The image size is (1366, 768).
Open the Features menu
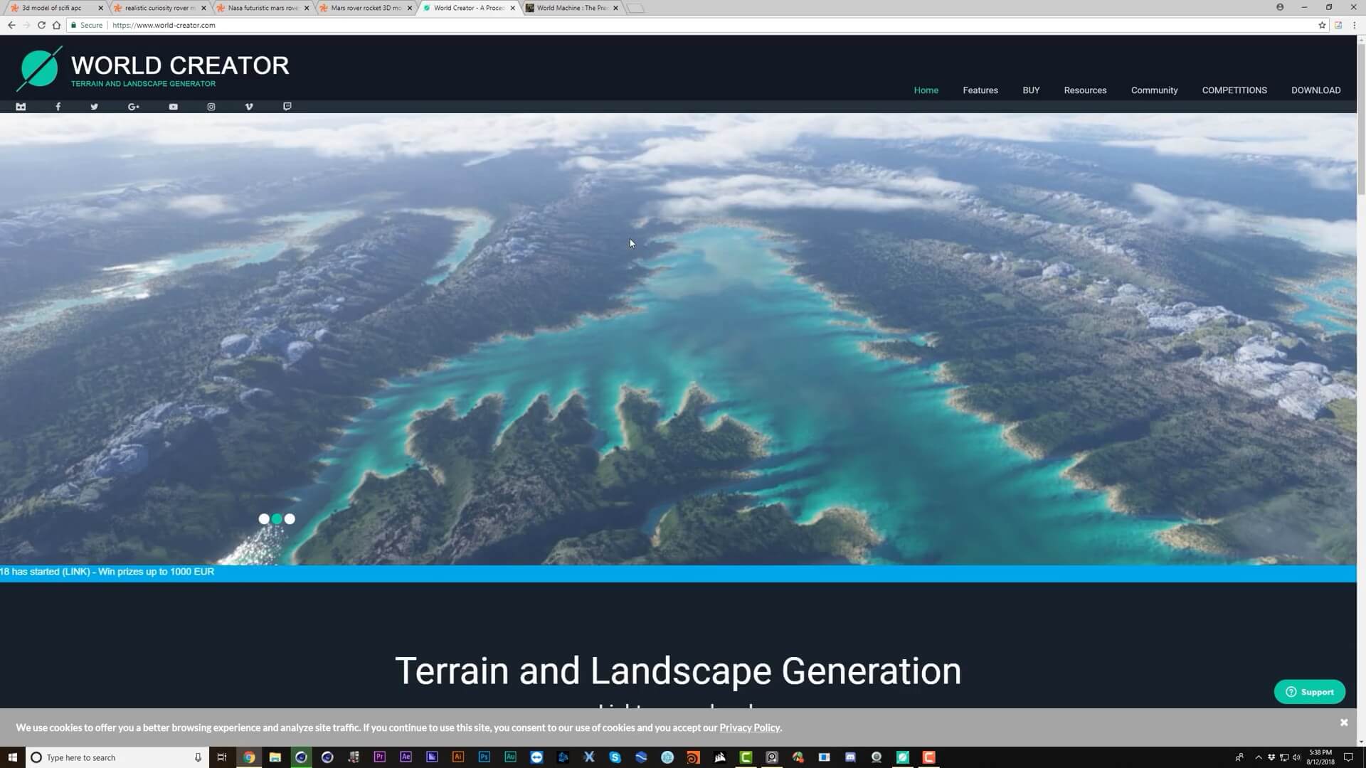(980, 90)
